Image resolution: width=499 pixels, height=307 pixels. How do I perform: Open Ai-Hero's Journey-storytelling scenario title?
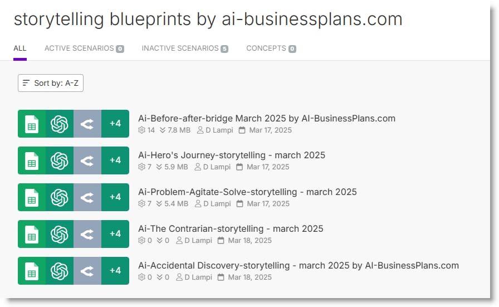coord(232,155)
